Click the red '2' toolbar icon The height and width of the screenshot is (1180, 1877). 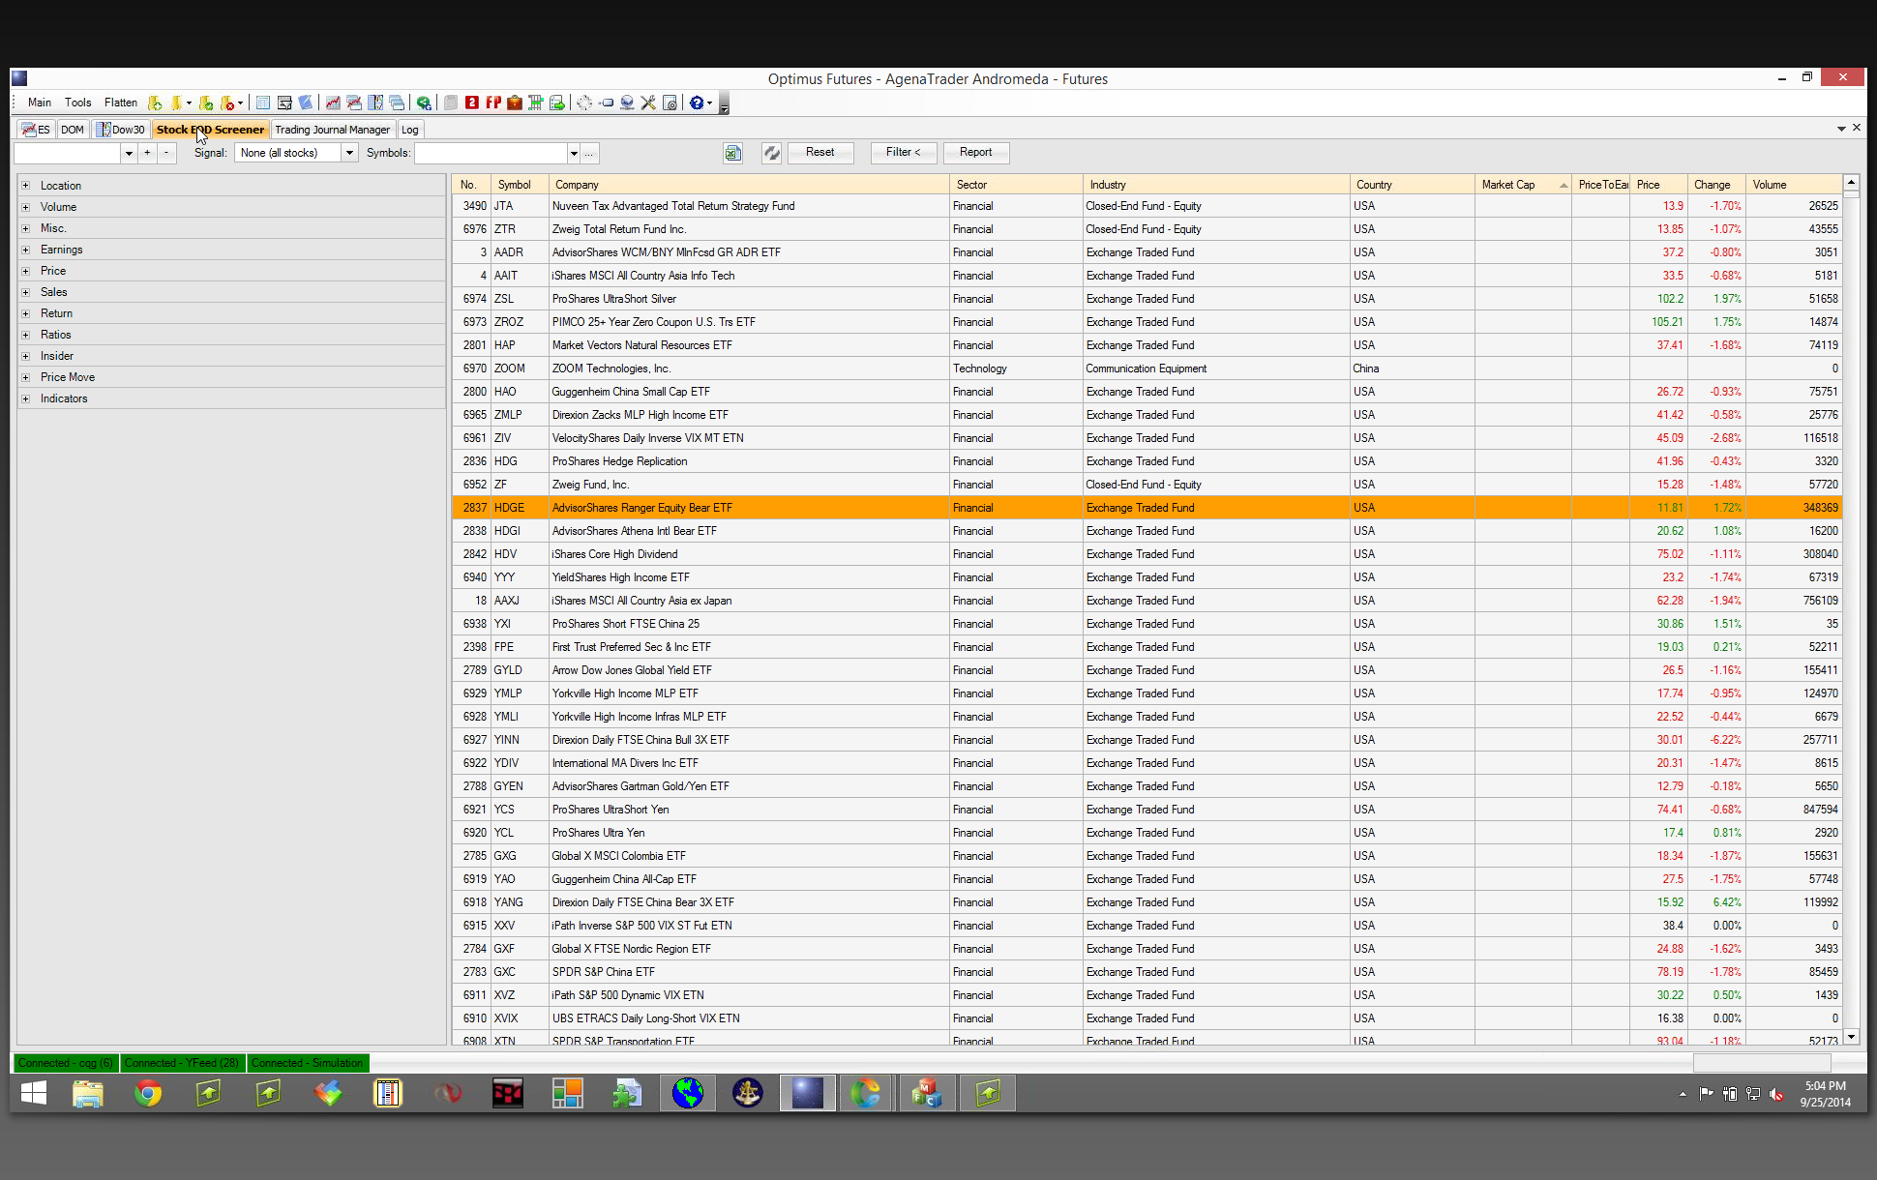coord(472,103)
